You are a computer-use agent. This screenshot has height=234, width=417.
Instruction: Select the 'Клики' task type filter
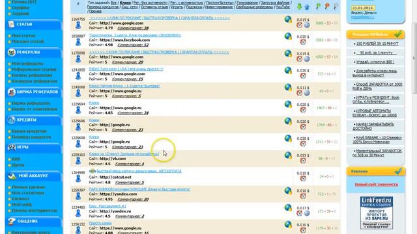pos(125,3)
